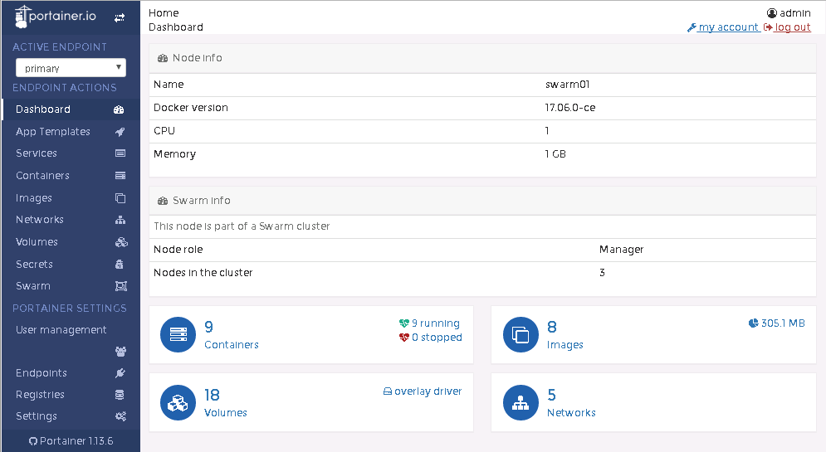Click the Docker version value 17.06.0-ce
Screen dimensions: 826x452
[x=570, y=107]
